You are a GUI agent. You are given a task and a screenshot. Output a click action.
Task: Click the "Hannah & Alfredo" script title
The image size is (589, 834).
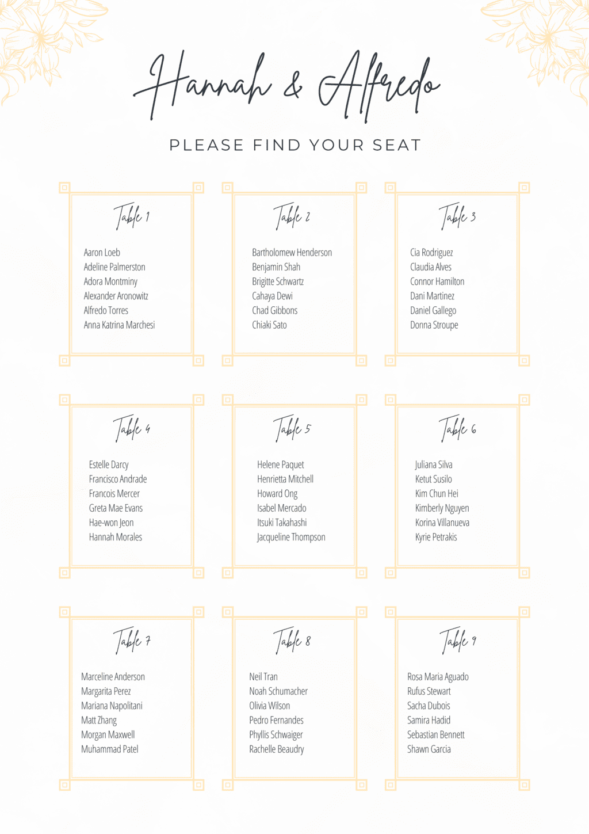click(x=288, y=86)
